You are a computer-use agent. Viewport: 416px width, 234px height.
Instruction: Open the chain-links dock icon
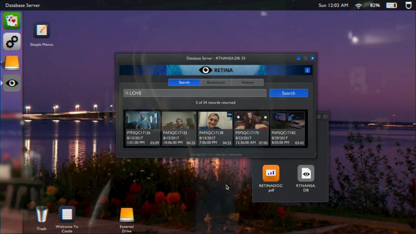pyautogui.click(x=12, y=42)
